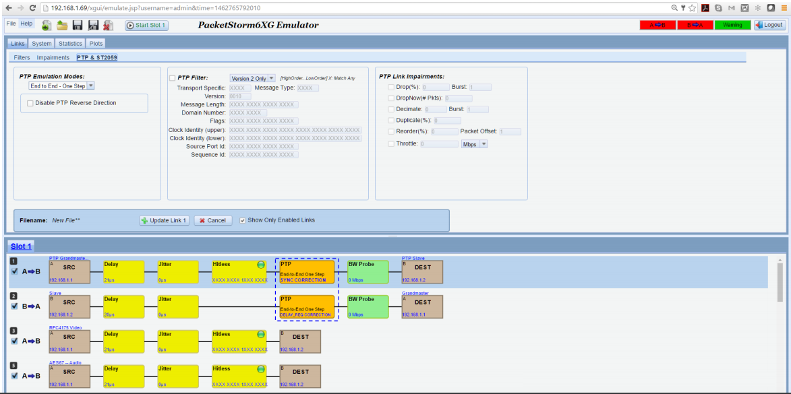This screenshot has width=791, height=394.
Task: Open a file with the folder icon
Action: (x=62, y=25)
